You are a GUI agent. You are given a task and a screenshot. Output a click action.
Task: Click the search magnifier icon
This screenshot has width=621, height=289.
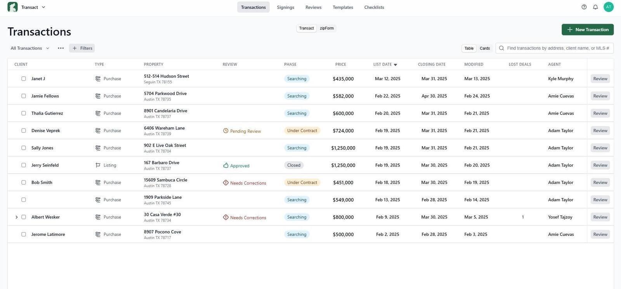(501, 48)
